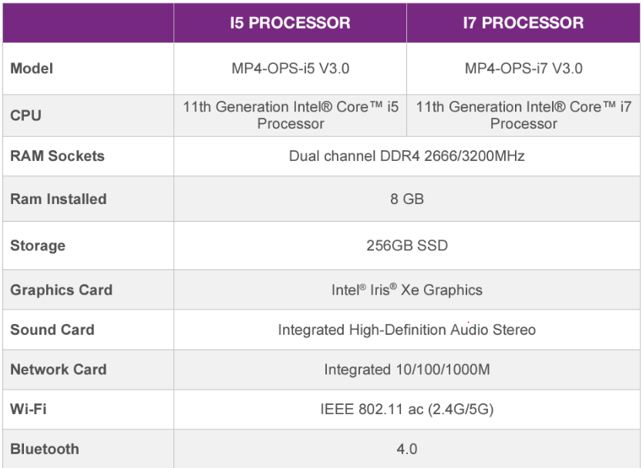
Task: Select the Graphics Card row label
Action: click(x=61, y=290)
